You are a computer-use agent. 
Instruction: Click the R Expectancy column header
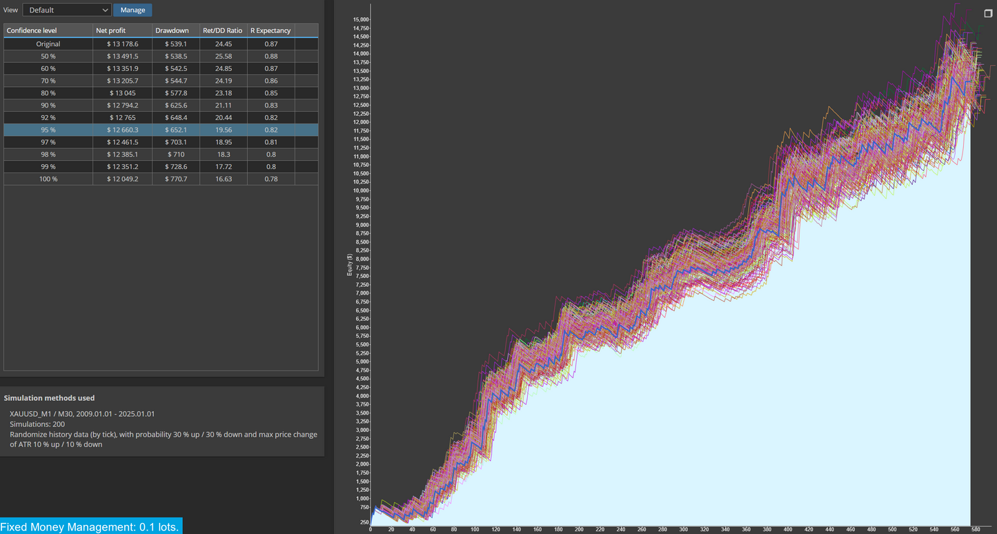[270, 30]
